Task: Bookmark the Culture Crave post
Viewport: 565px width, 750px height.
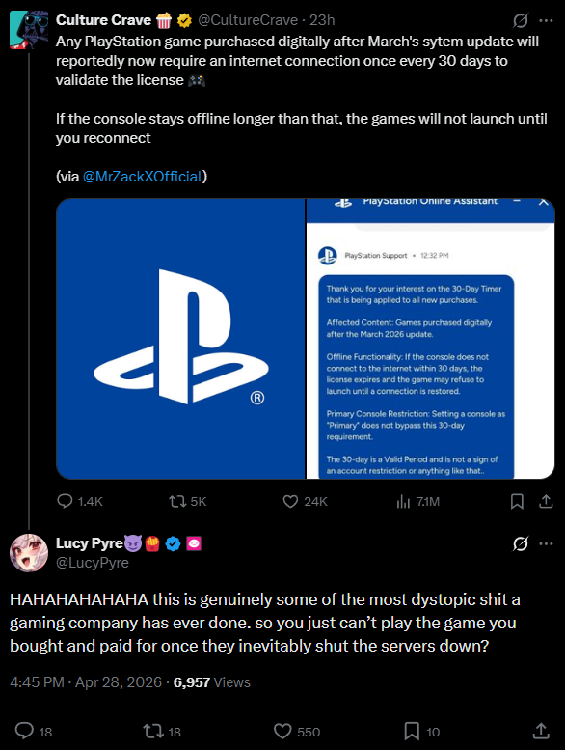Action: 517,501
